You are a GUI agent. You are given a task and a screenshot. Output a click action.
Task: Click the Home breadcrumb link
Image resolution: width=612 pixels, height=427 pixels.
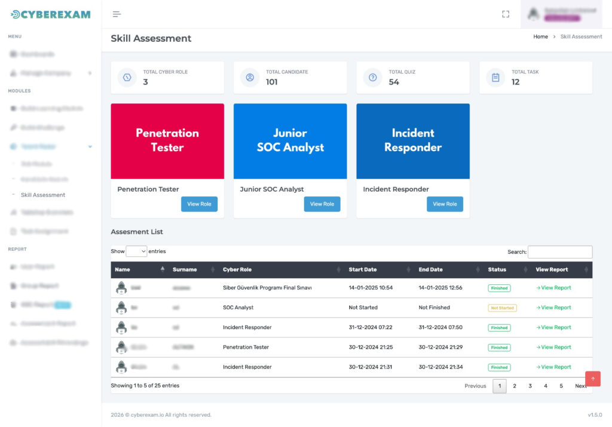tap(540, 37)
